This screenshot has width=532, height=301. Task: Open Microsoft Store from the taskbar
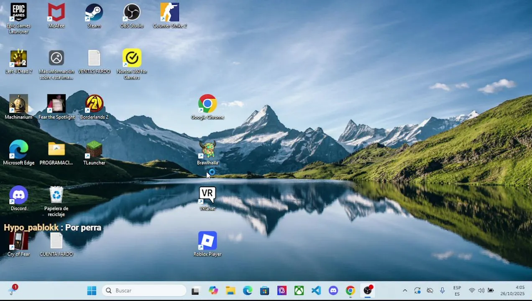(x=265, y=291)
